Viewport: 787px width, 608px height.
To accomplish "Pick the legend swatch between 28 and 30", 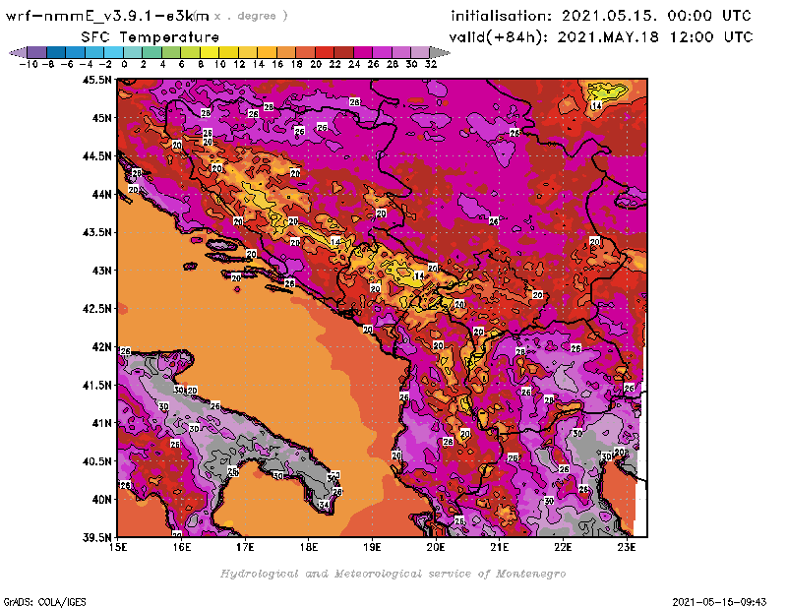I will coord(400,52).
